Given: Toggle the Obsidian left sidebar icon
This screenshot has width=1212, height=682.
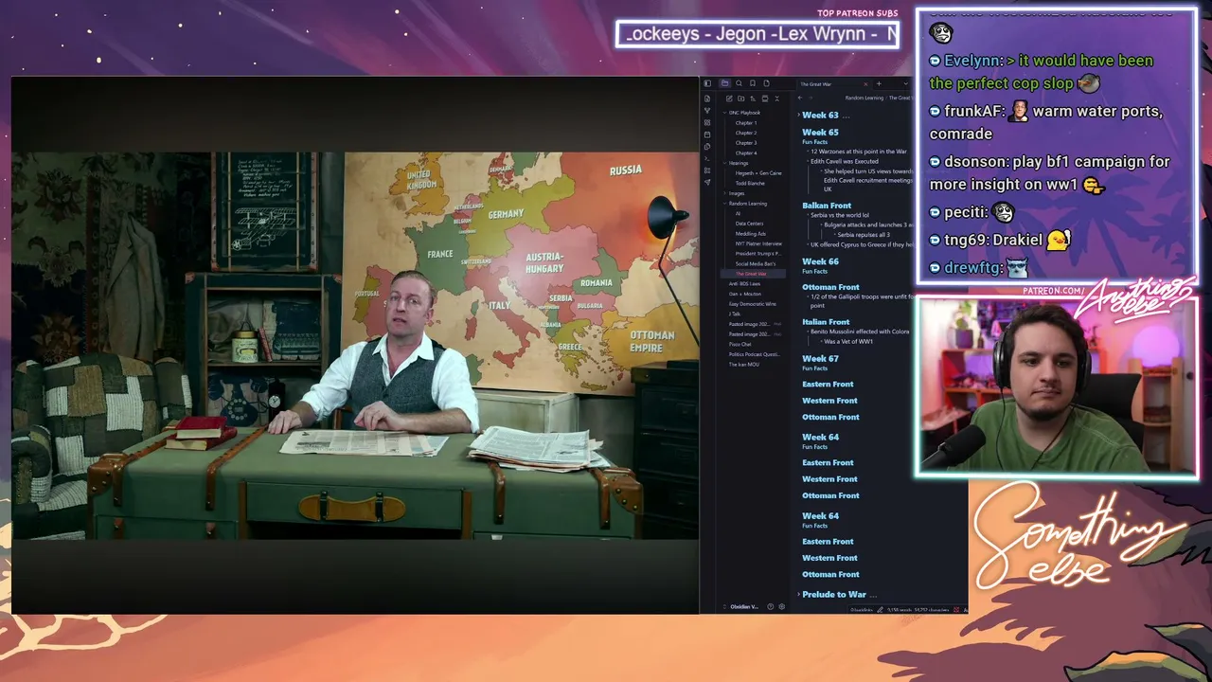Looking at the screenshot, I should (707, 83).
